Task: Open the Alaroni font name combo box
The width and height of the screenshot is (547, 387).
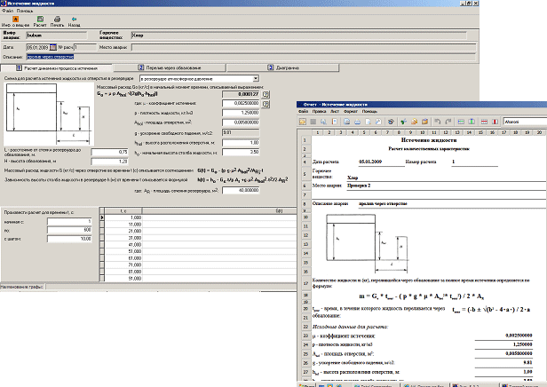Action: pos(522,120)
